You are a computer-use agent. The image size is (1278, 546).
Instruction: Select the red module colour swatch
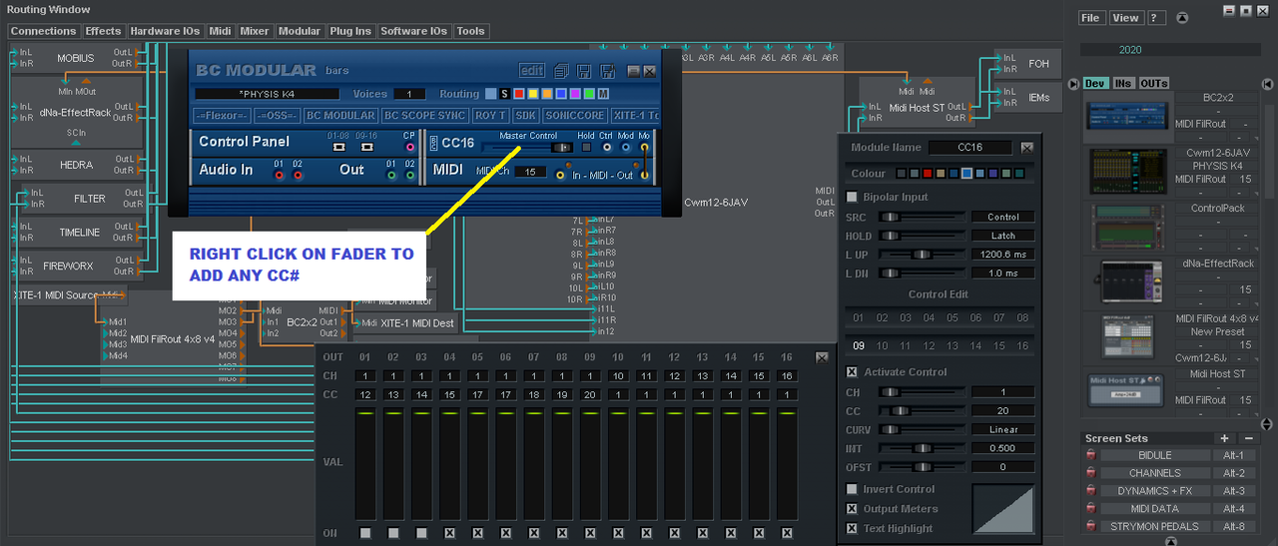pos(928,174)
